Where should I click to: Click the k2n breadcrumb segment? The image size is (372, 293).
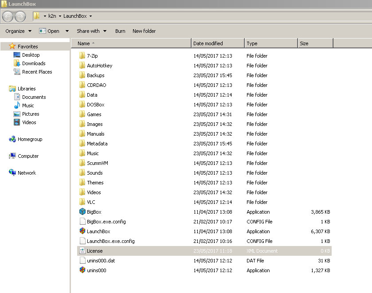[x=52, y=16]
